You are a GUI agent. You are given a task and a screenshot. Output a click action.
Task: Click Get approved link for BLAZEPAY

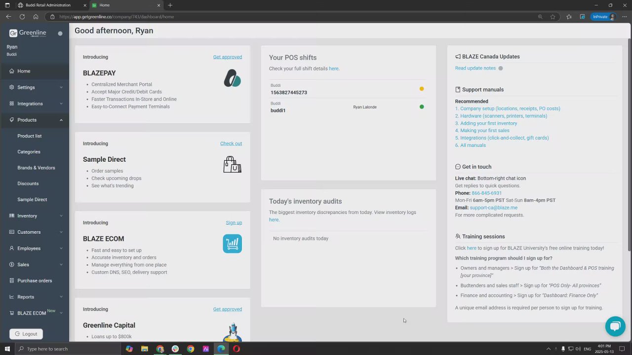point(228,57)
